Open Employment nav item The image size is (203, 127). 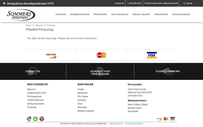[161, 14]
